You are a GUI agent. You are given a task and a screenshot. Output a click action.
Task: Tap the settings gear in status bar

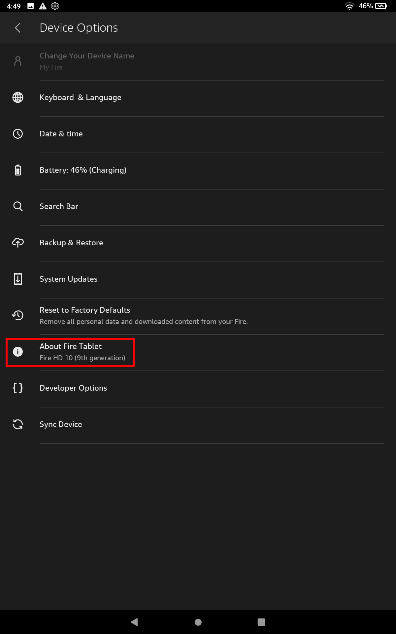(55, 6)
